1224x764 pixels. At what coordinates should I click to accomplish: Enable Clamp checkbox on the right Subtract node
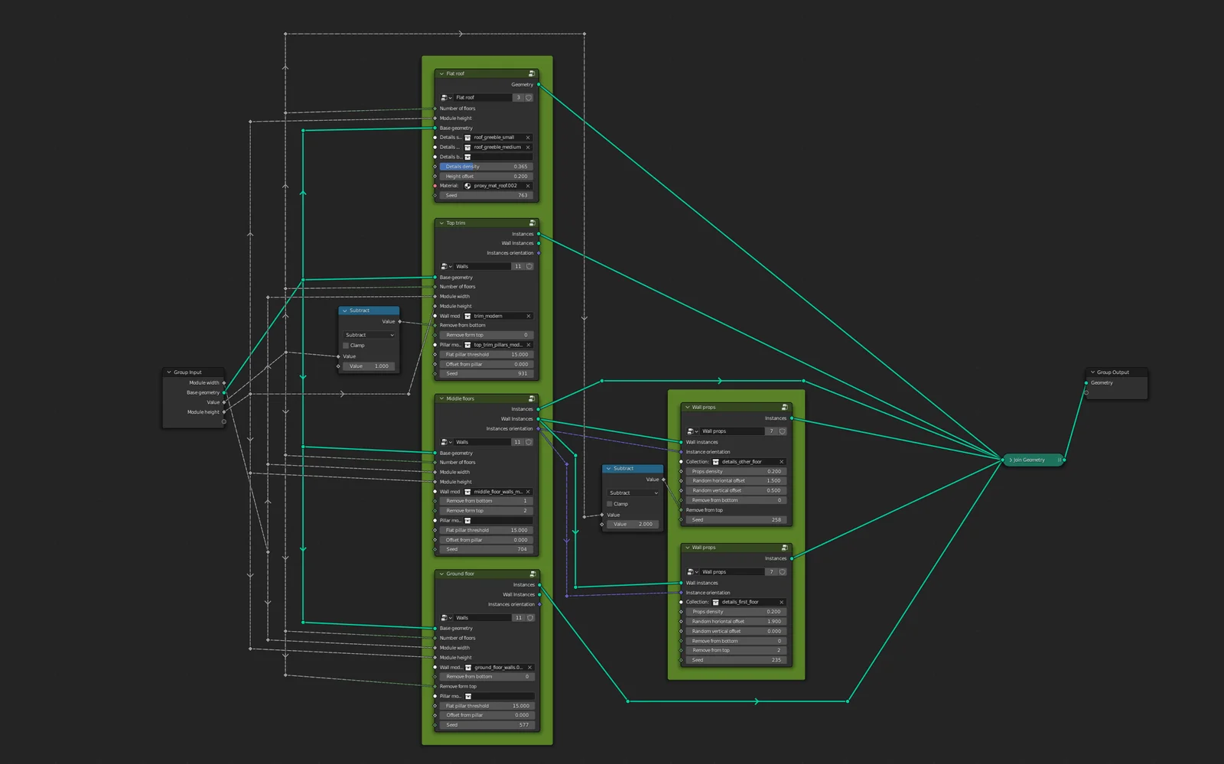click(x=610, y=503)
